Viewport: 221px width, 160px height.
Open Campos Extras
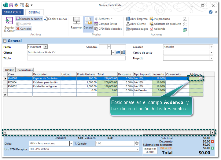tap(106, 24)
